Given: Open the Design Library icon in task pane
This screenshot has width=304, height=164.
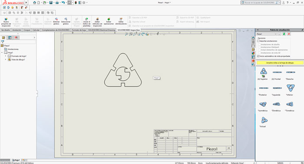Looking at the screenshot, I should (x=253, y=42).
